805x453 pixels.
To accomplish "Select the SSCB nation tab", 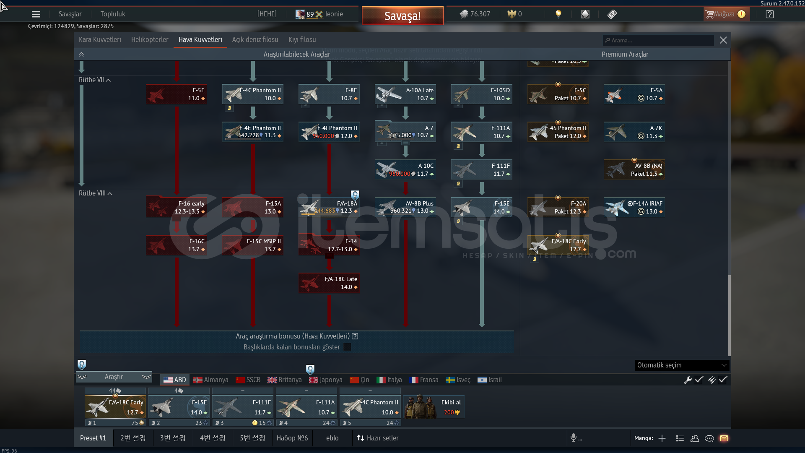I will (x=248, y=380).
